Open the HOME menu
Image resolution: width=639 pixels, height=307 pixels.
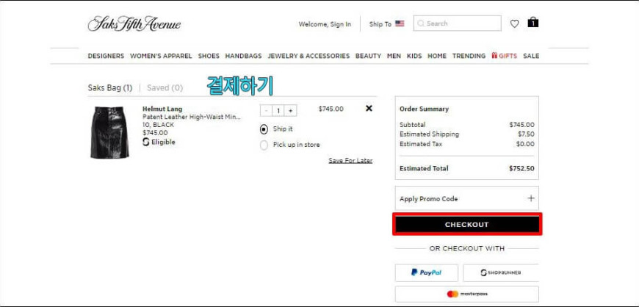pos(437,56)
